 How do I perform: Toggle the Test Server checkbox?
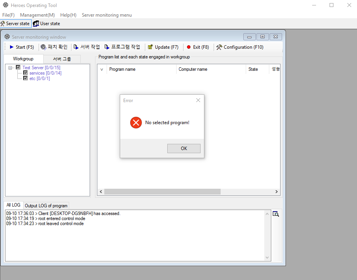point(18,68)
